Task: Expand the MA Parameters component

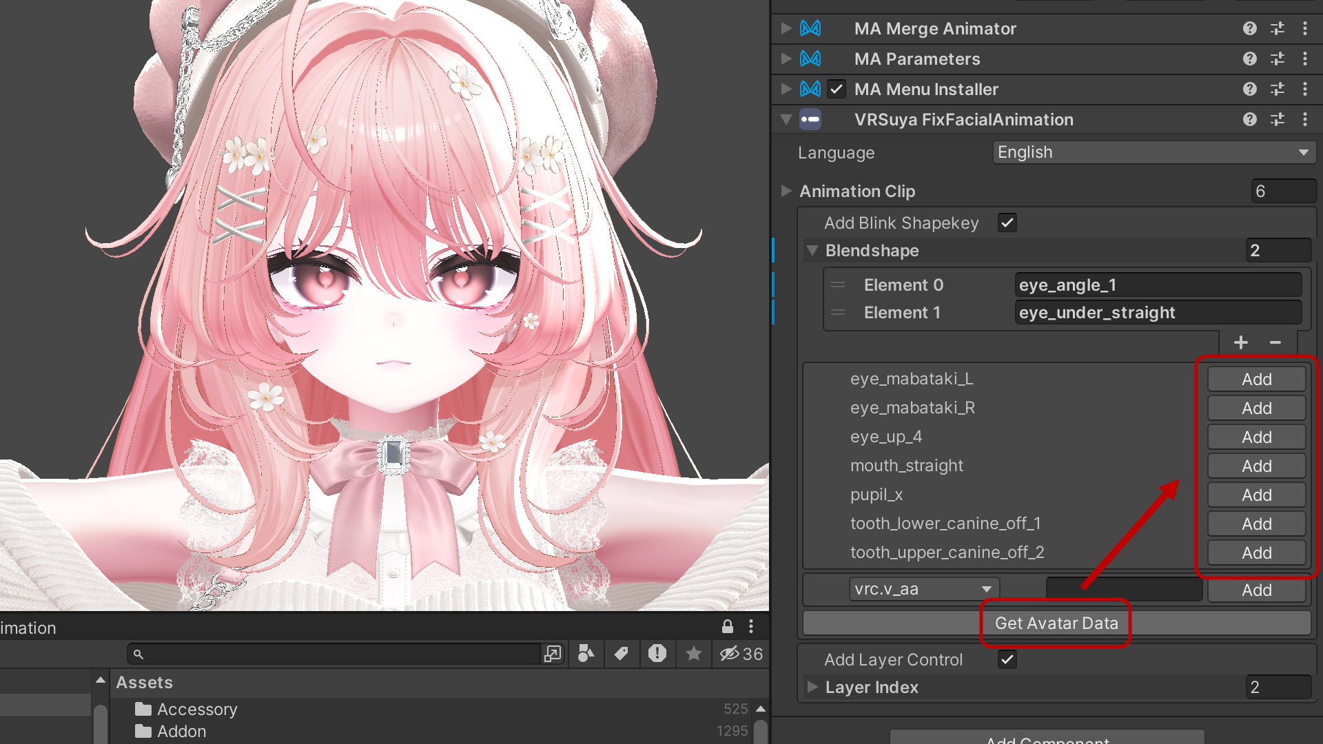Action: click(786, 59)
